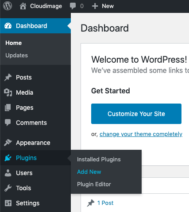This screenshot has height=212, width=189.
Task: Open the Pages menu label
Action: [x=25, y=108]
